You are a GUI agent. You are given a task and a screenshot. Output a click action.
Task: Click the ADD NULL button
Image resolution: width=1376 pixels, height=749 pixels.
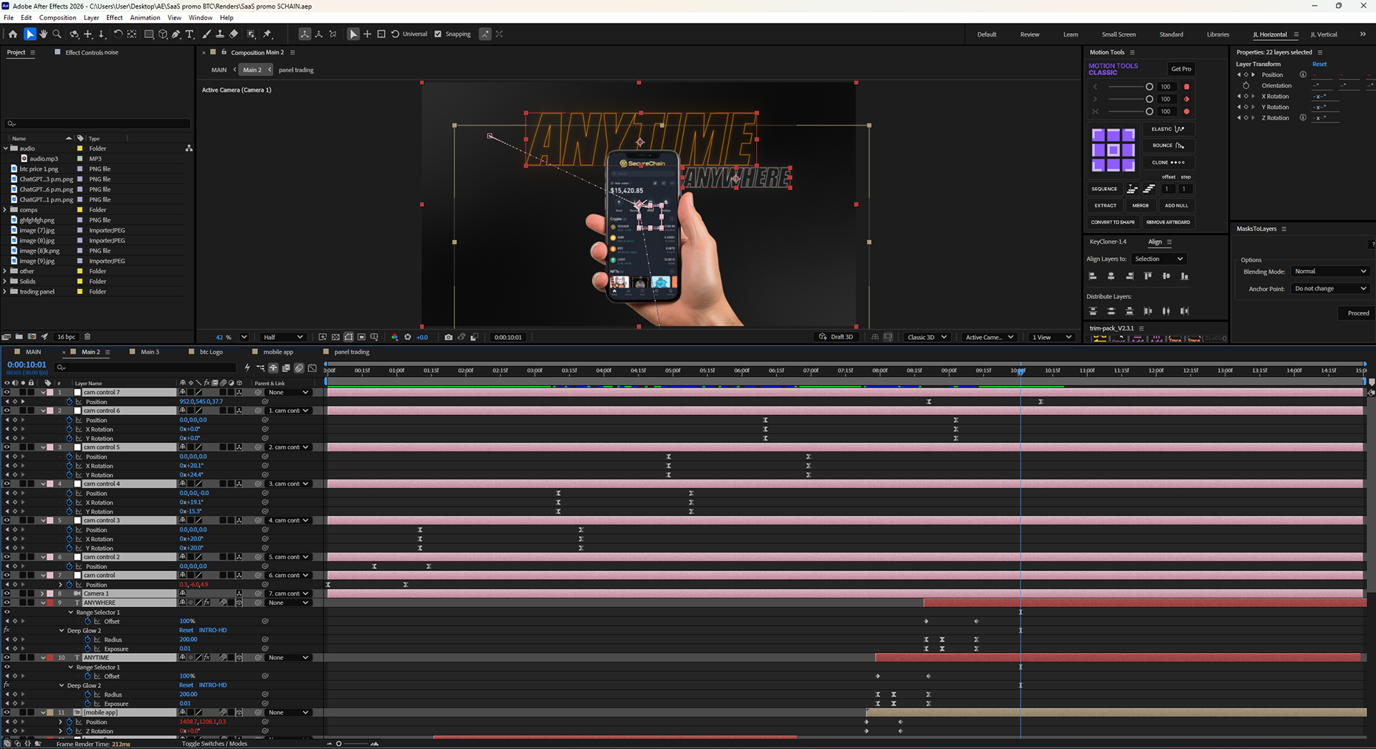pos(1176,206)
